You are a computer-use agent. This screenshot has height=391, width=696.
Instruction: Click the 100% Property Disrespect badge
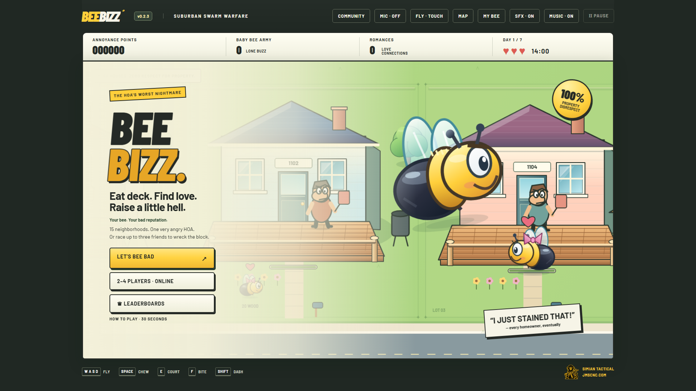[x=572, y=100]
